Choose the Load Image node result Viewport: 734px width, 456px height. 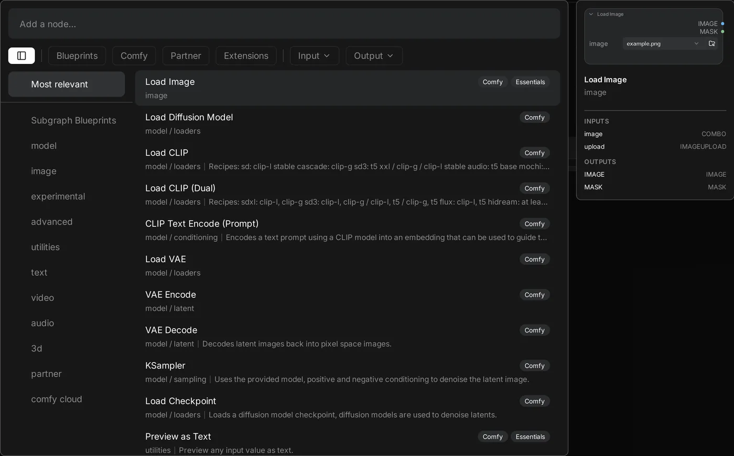tap(348, 88)
